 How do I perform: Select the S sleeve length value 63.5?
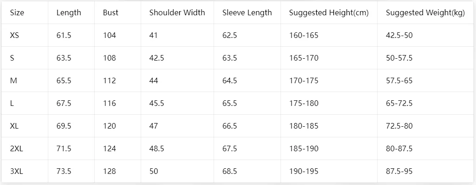230,58
